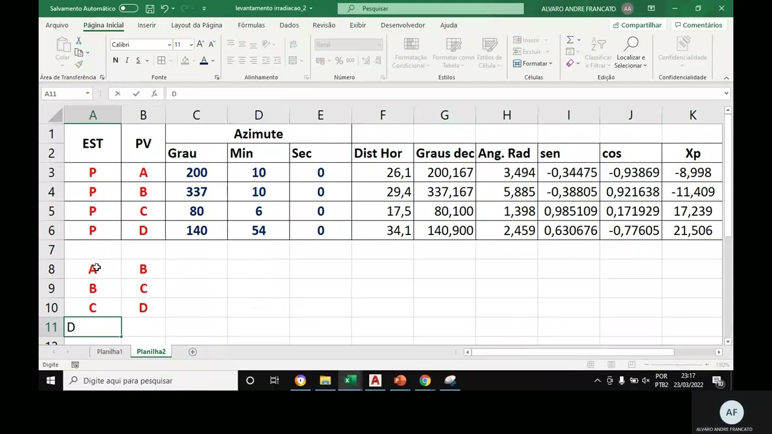Viewport: 772px width, 434px height.
Task: Apply the font color A swatch
Action: (x=204, y=60)
